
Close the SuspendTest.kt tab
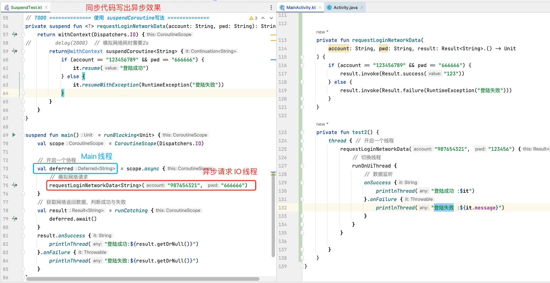click(46, 7)
